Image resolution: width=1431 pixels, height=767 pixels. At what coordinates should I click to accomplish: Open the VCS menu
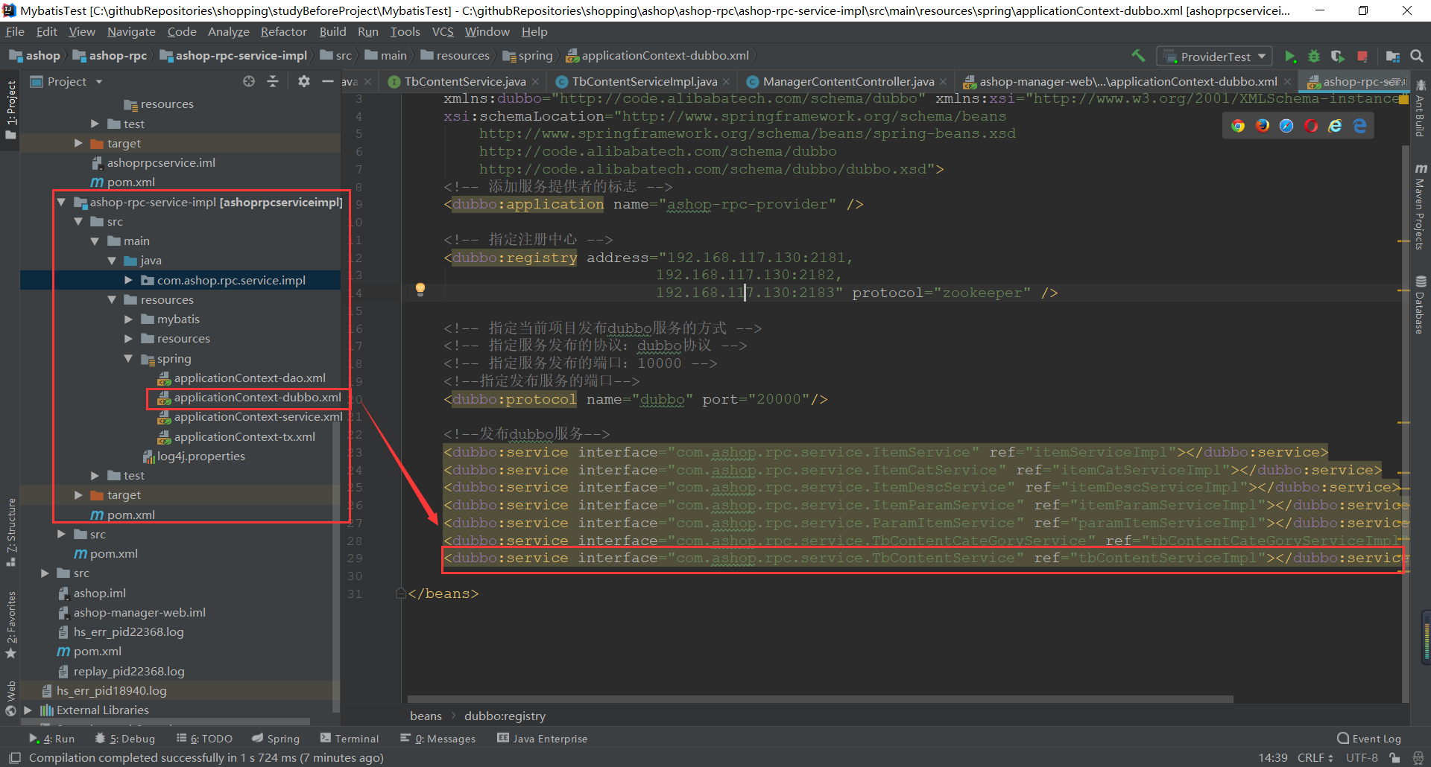coord(443,32)
